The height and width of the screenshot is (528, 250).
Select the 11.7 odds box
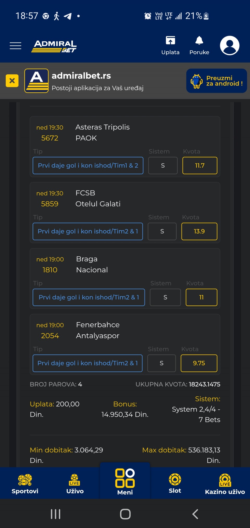coord(200,165)
